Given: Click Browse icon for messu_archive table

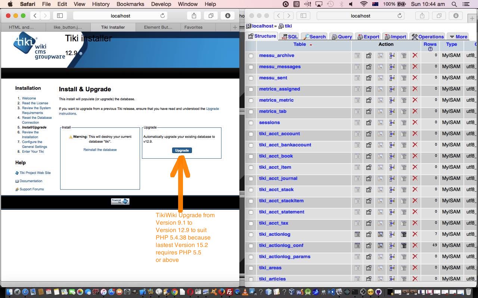Looking at the screenshot, I should click(x=357, y=56).
